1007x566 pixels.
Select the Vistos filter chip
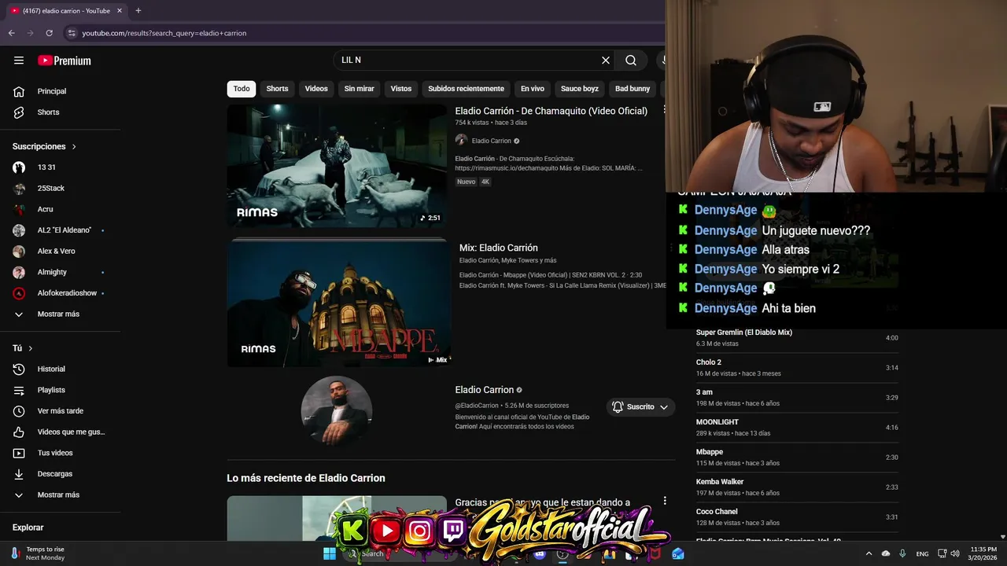pyautogui.click(x=401, y=89)
